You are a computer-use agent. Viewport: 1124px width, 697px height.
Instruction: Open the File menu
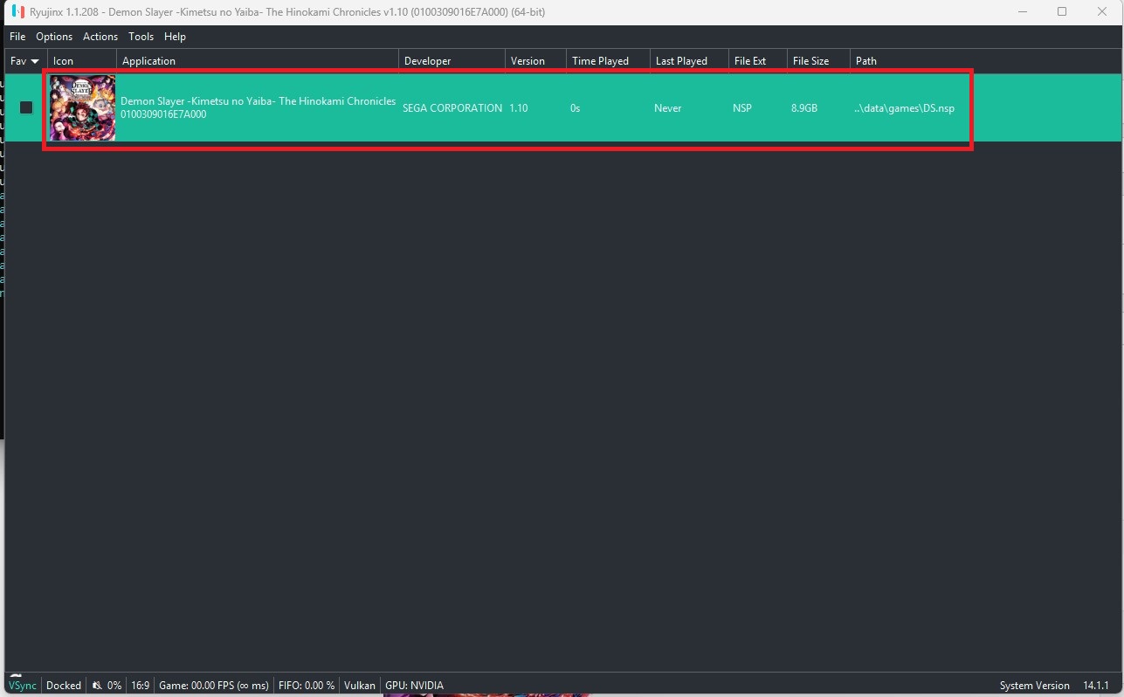tap(17, 37)
